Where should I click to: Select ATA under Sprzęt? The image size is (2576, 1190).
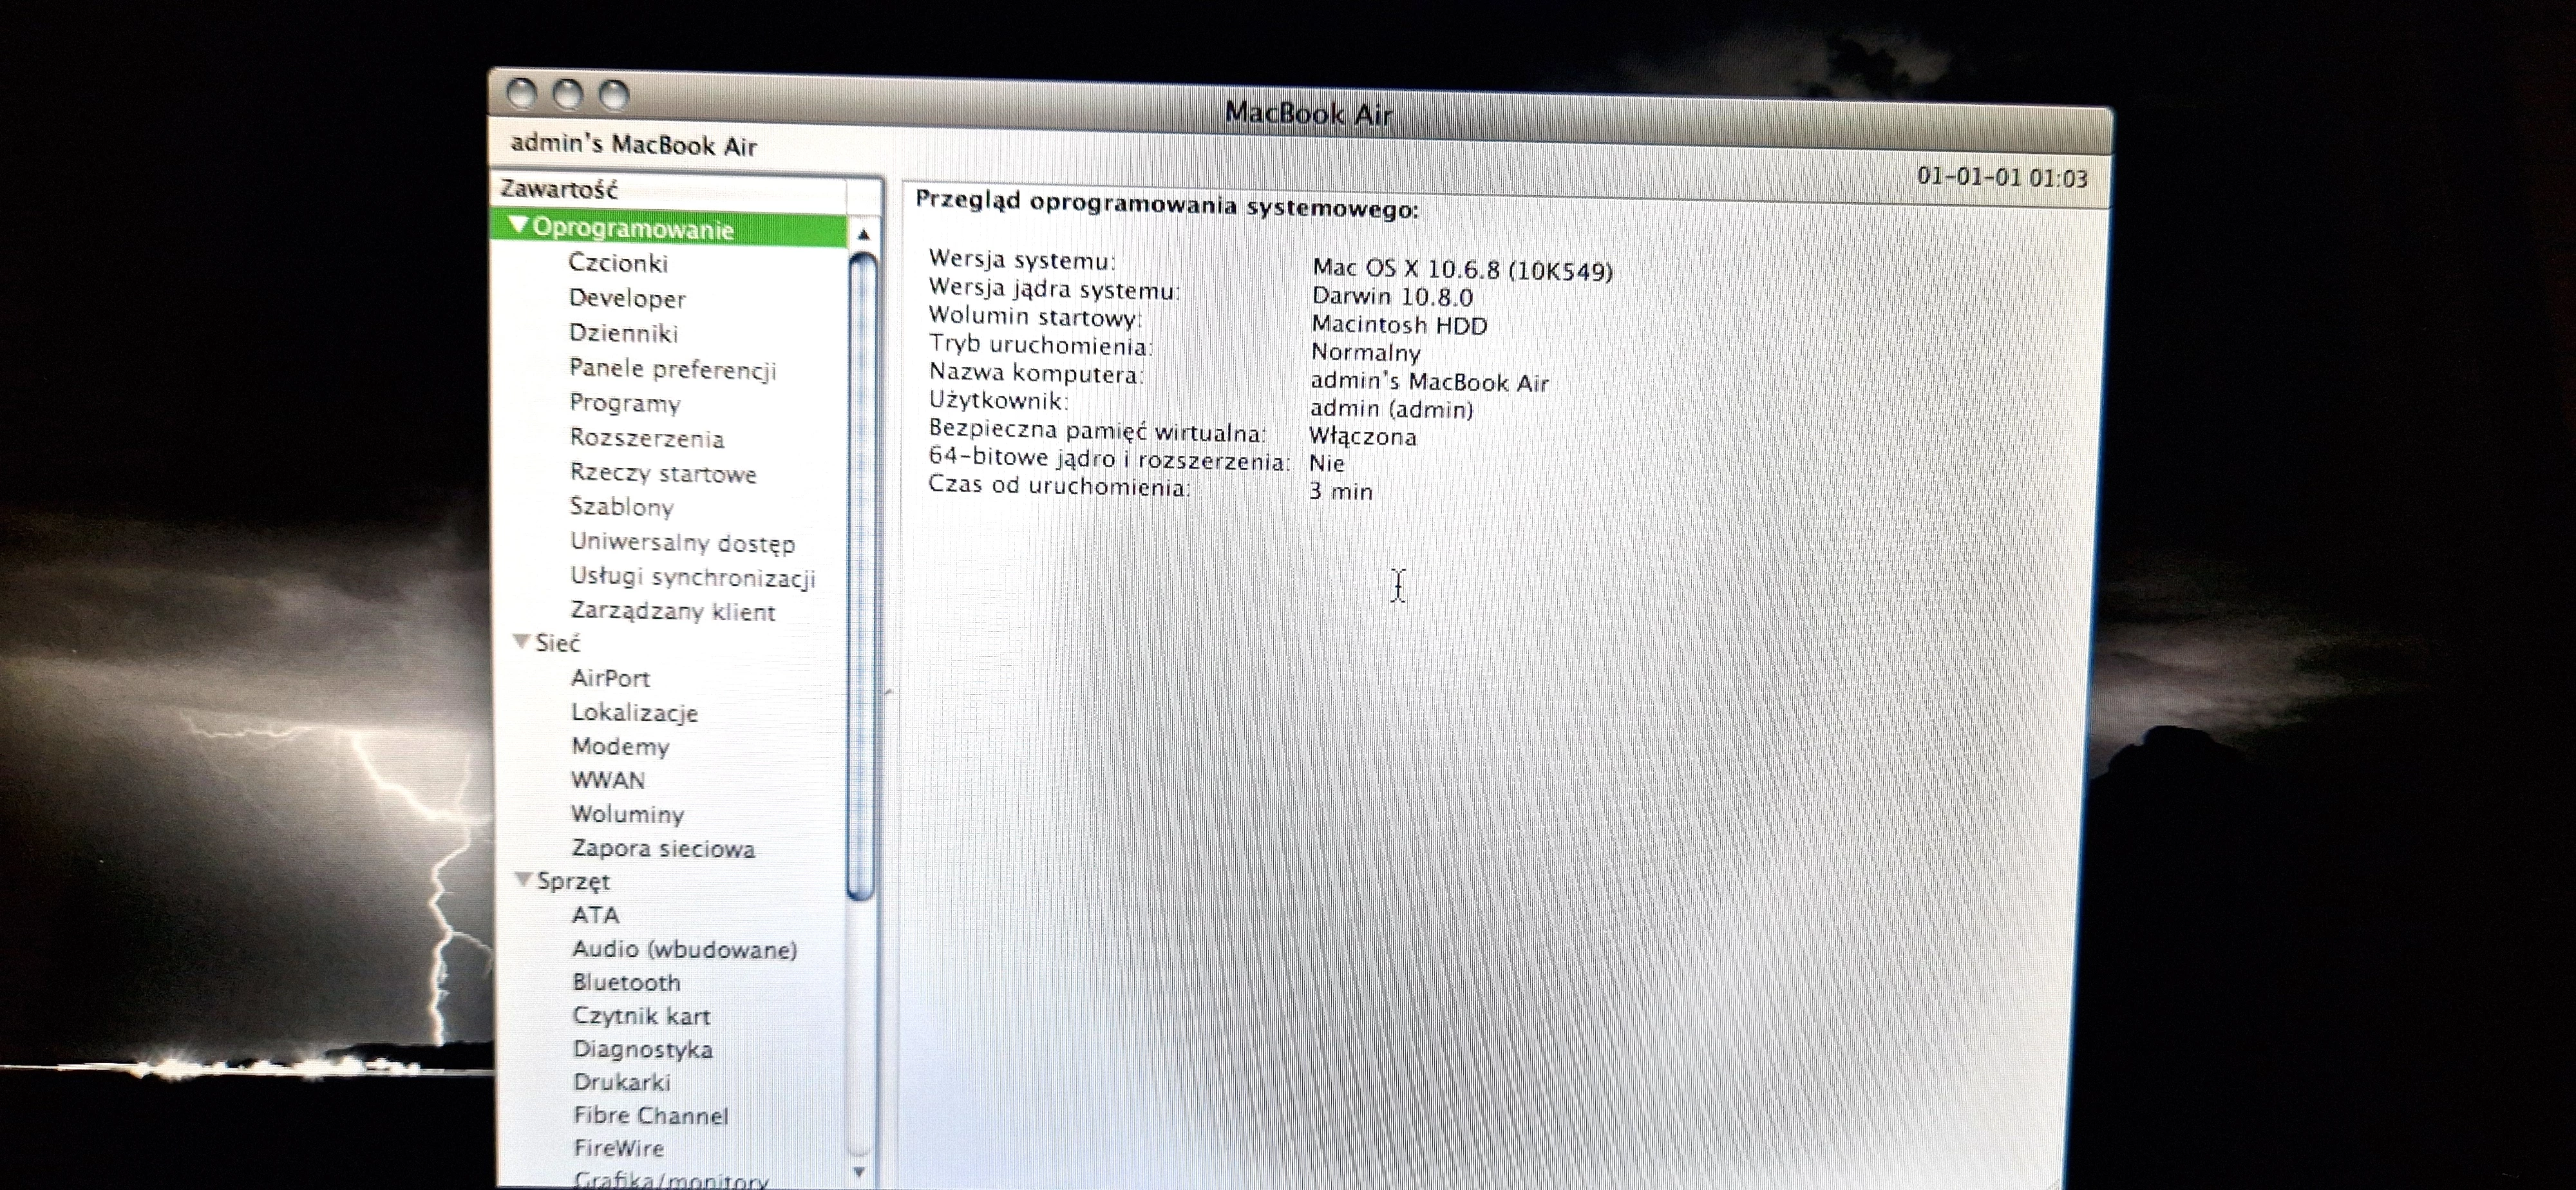click(x=596, y=915)
